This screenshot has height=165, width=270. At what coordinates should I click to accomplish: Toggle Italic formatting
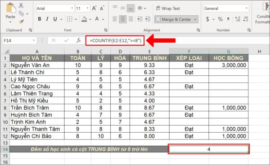(47, 19)
